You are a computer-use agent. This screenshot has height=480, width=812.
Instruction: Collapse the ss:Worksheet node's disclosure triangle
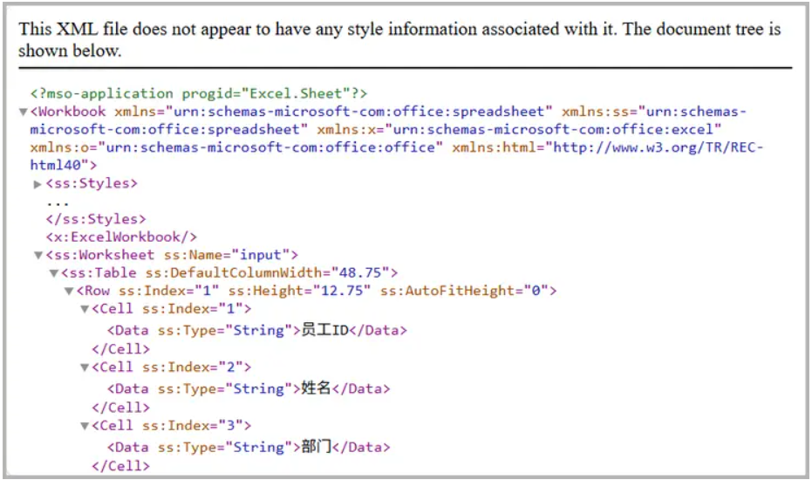[x=38, y=256]
